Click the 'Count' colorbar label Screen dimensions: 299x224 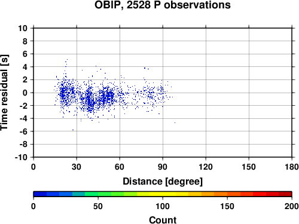pos(163,220)
